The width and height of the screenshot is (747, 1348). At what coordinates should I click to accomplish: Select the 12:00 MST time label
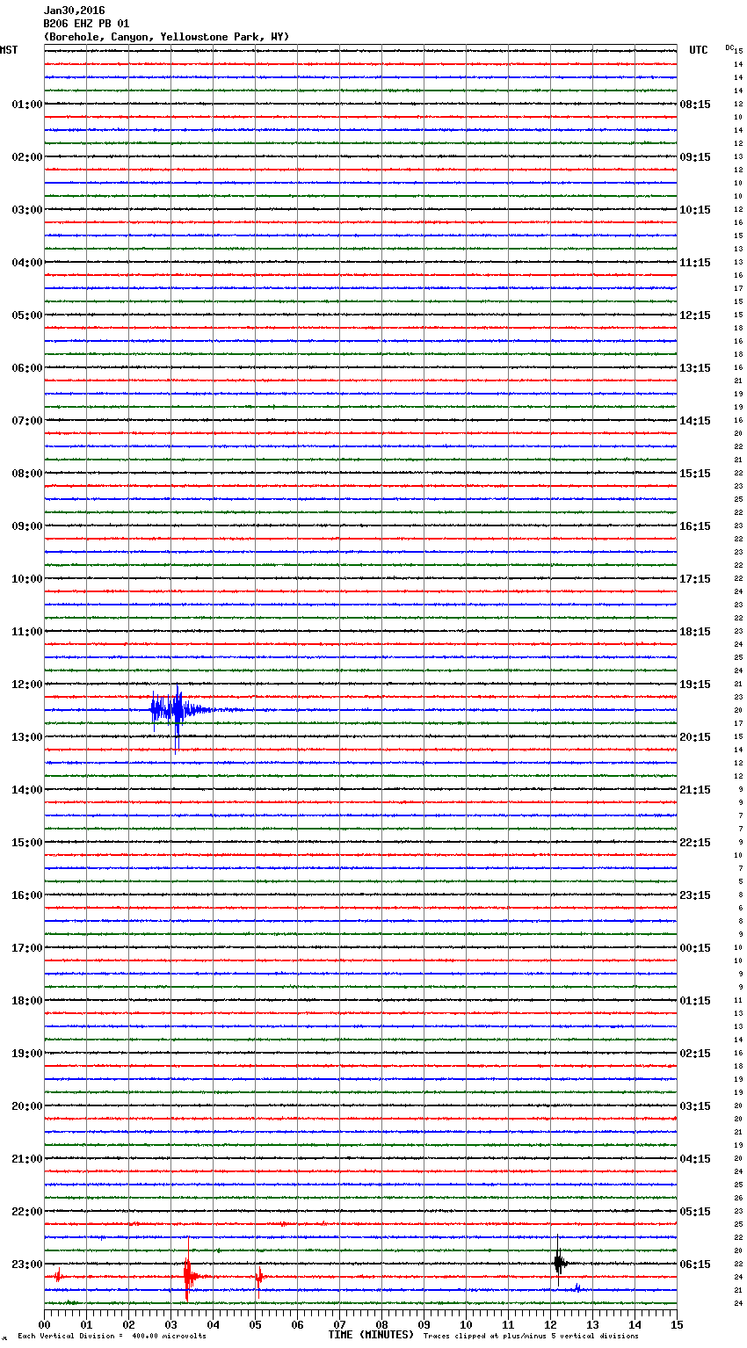coord(26,685)
